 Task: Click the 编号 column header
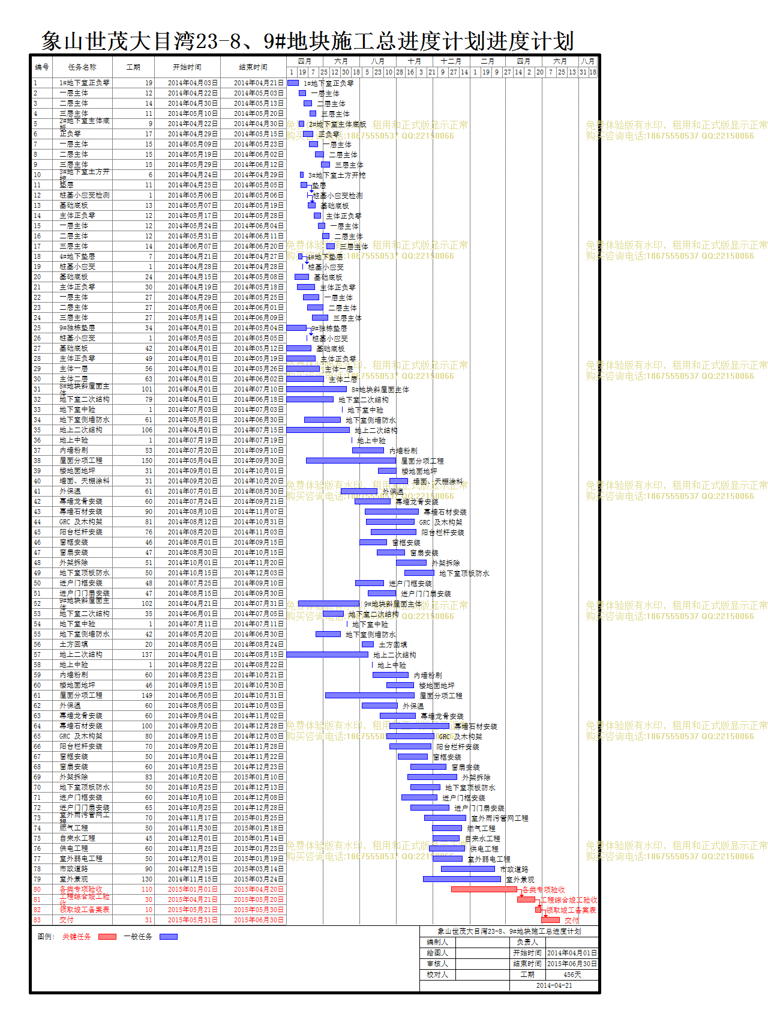click(x=42, y=67)
